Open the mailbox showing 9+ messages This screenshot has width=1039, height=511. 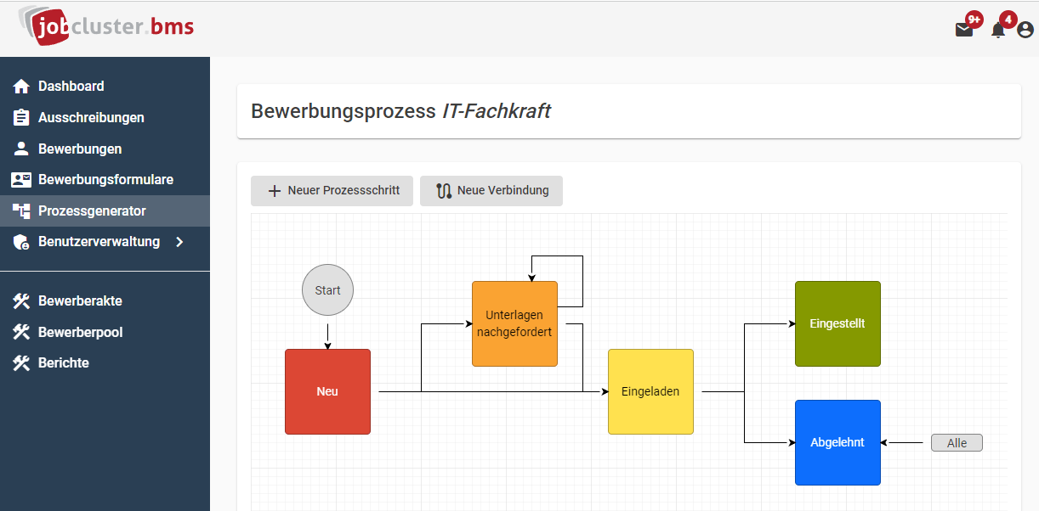[x=964, y=30]
